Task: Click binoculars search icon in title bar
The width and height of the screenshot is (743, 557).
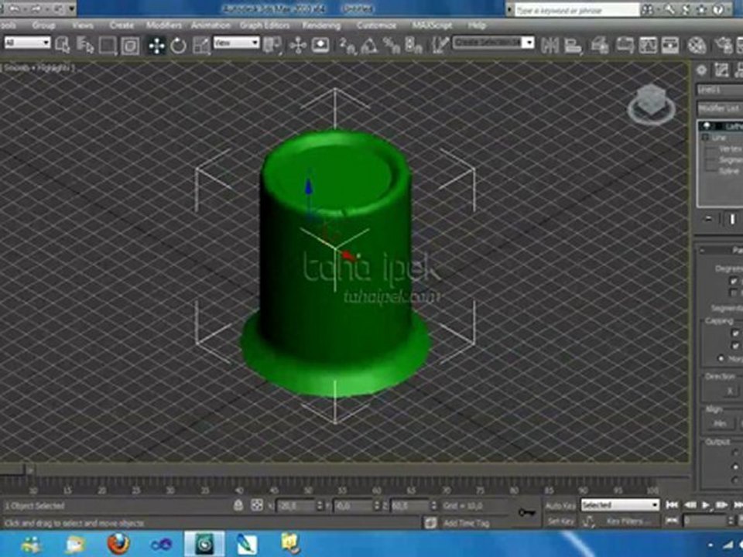Action: [x=648, y=9]
